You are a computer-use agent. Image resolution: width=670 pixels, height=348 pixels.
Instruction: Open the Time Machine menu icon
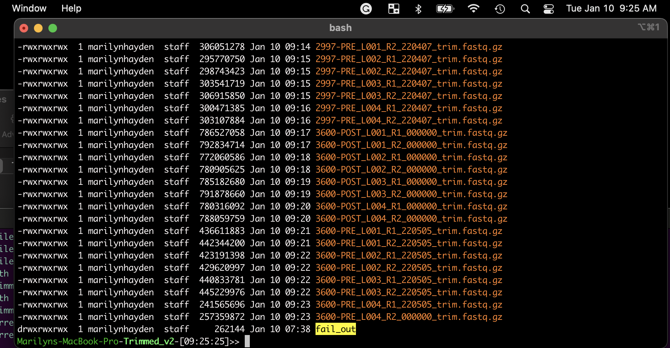[x=500, y=8]
